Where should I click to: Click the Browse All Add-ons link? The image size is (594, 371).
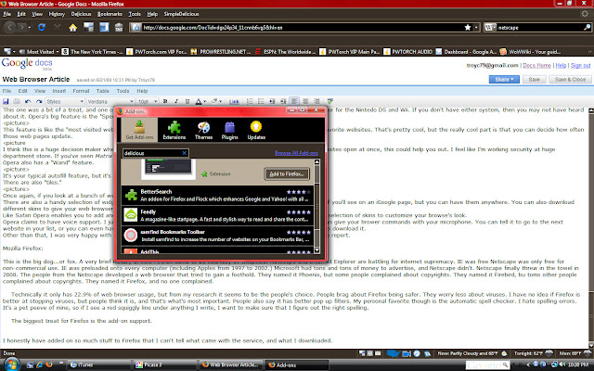click(296, 153)
